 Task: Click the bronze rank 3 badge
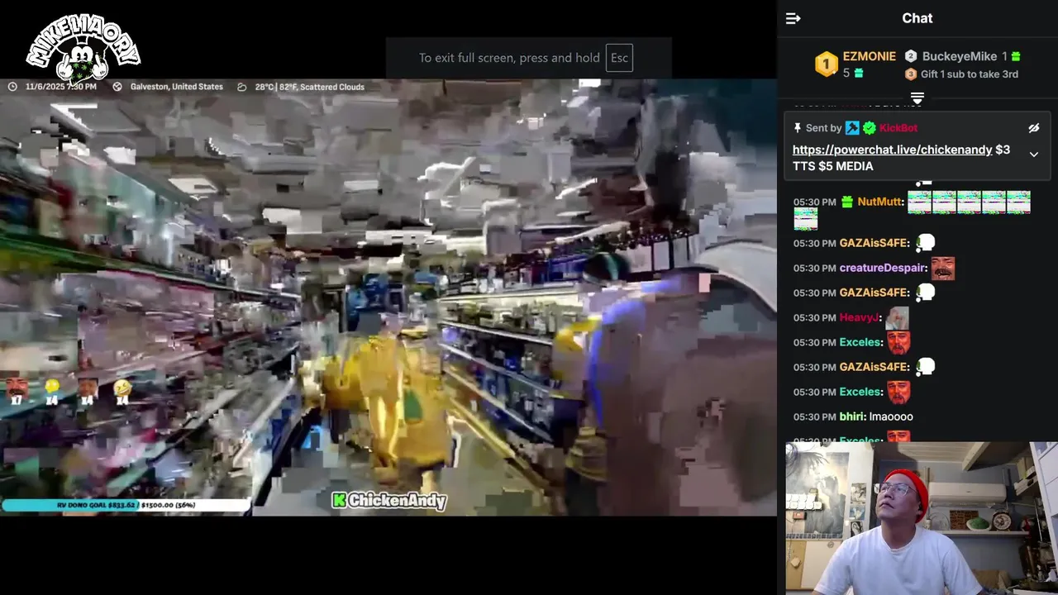(911, 74)
